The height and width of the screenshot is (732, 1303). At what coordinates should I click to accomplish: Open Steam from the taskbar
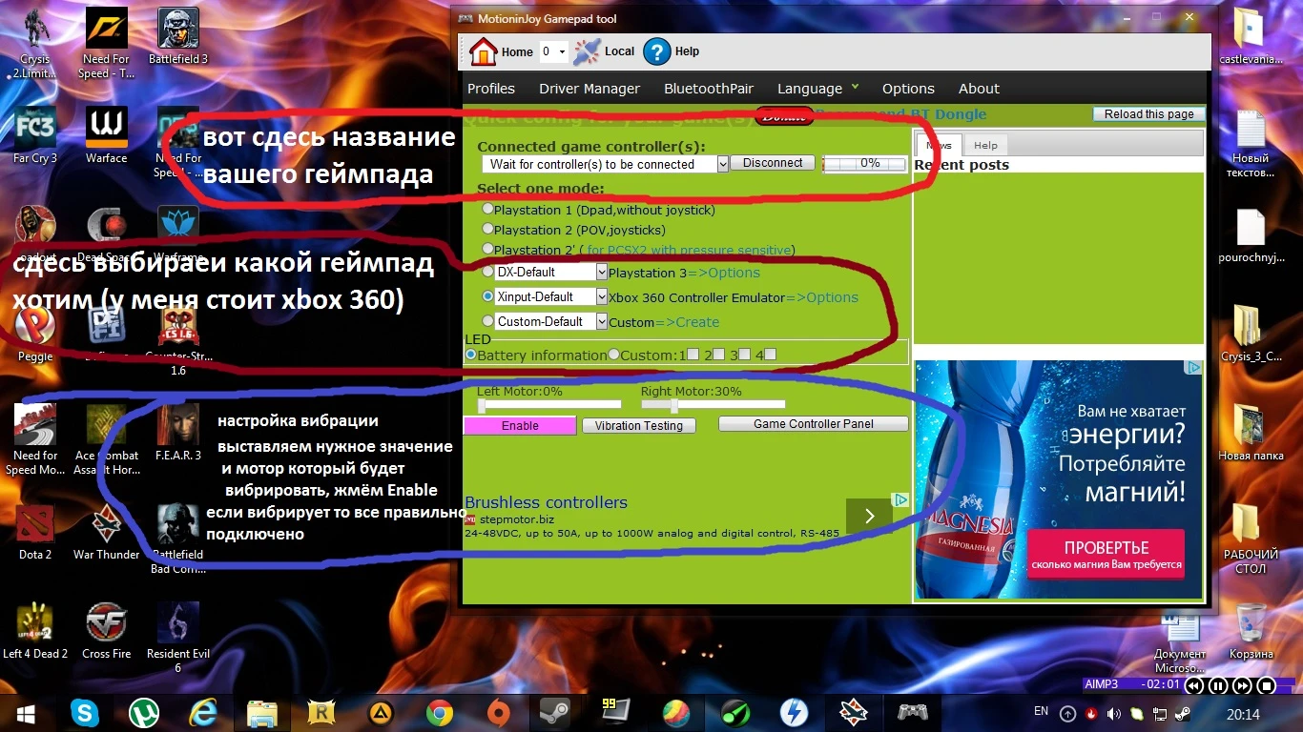pos(555,712)
